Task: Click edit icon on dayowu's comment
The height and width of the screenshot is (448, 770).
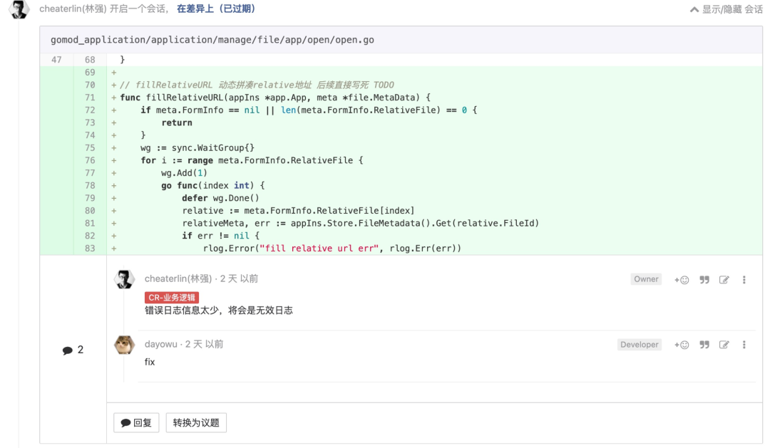Action: coord(724,345)
